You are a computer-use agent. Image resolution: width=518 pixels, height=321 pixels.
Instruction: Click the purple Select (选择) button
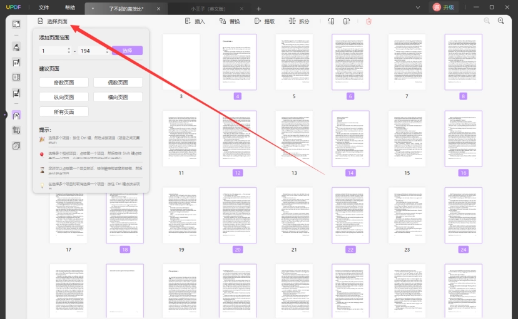click(127, 51)
